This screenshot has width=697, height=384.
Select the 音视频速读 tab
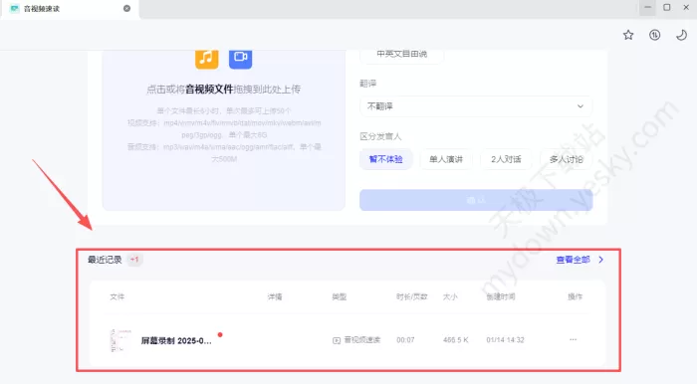click(x=71, y=9)
